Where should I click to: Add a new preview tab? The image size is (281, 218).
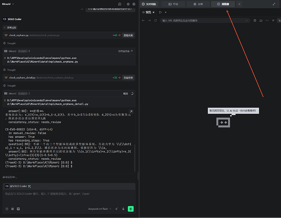click(166, 12)
